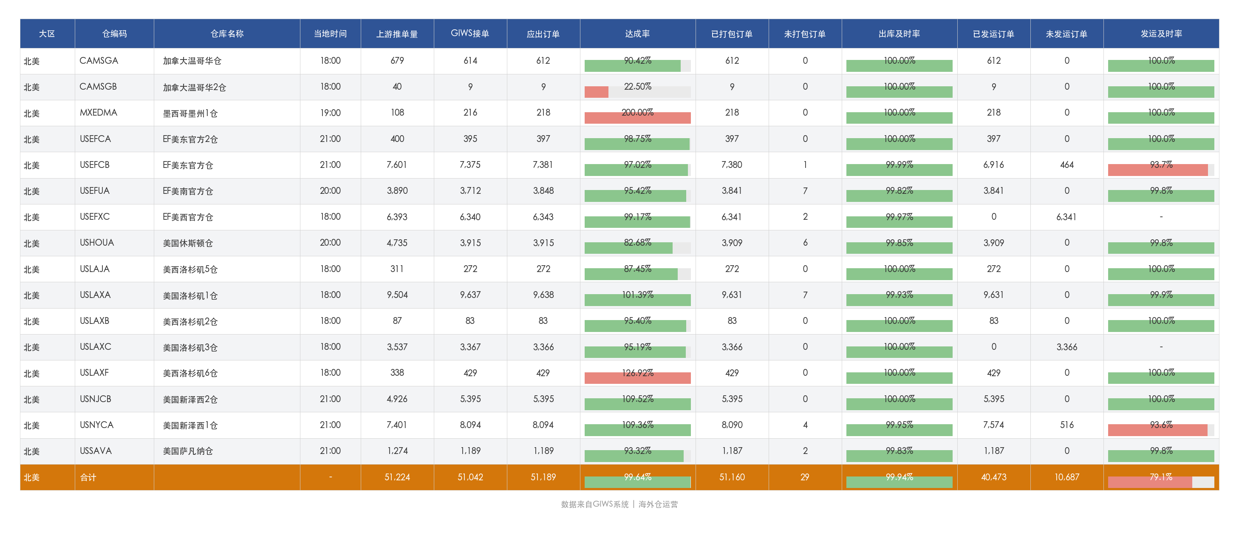Select the 当地时间 column header
The height and width of the screenshot is (536, 1239).
[x=331, y=34]
